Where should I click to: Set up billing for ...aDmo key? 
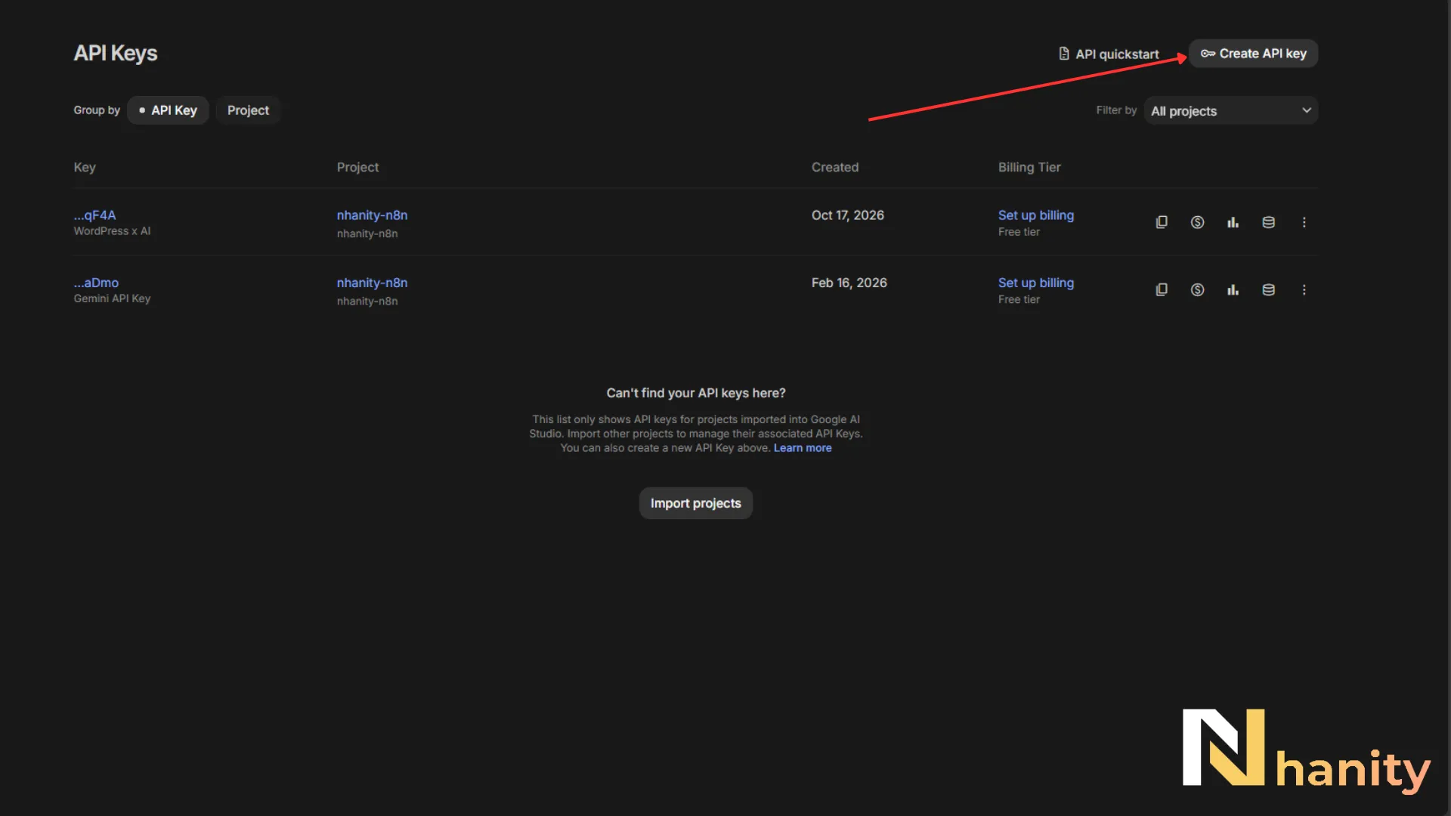[x=1035, y=283]
